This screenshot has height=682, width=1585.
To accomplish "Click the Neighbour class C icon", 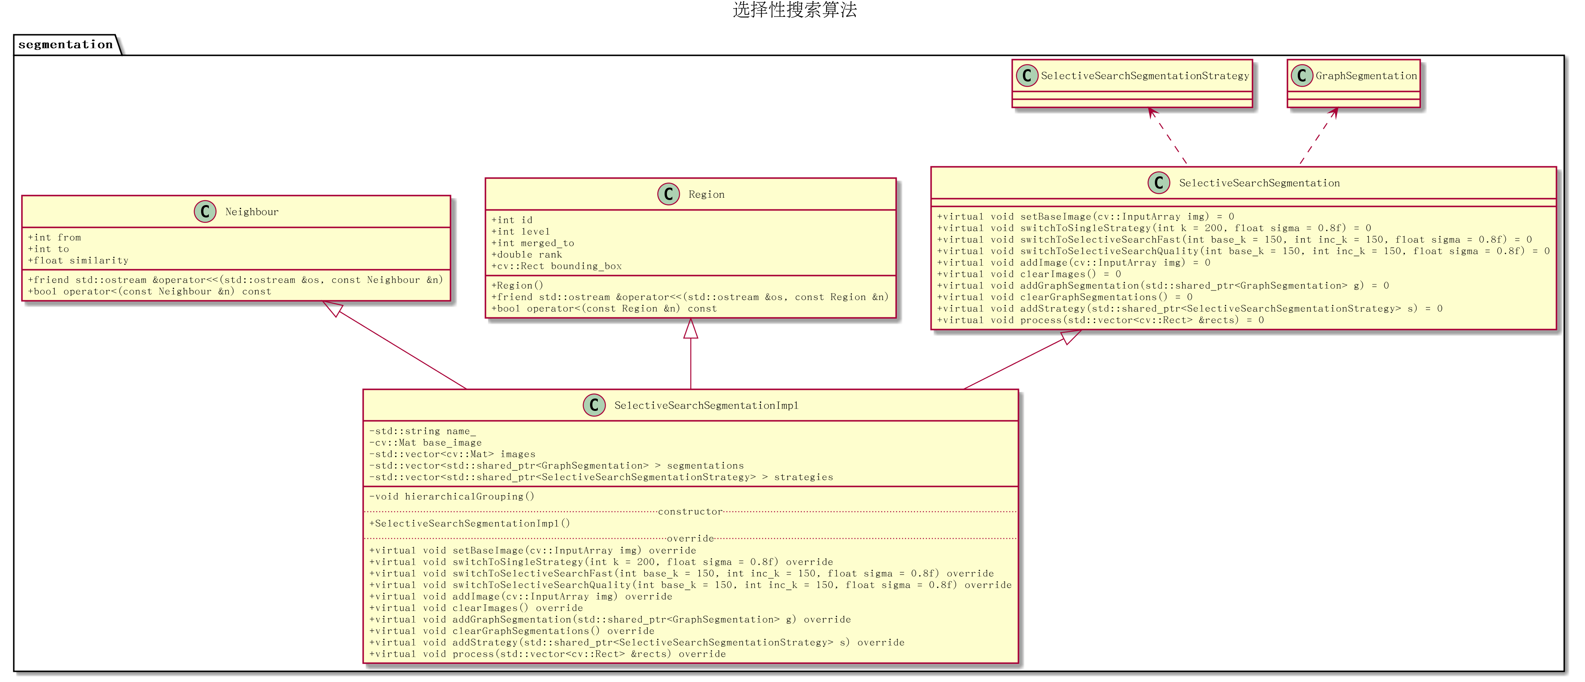I will (205, 211).
